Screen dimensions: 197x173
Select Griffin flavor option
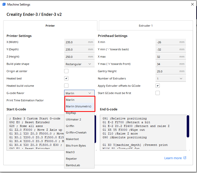tap(79, 126)
